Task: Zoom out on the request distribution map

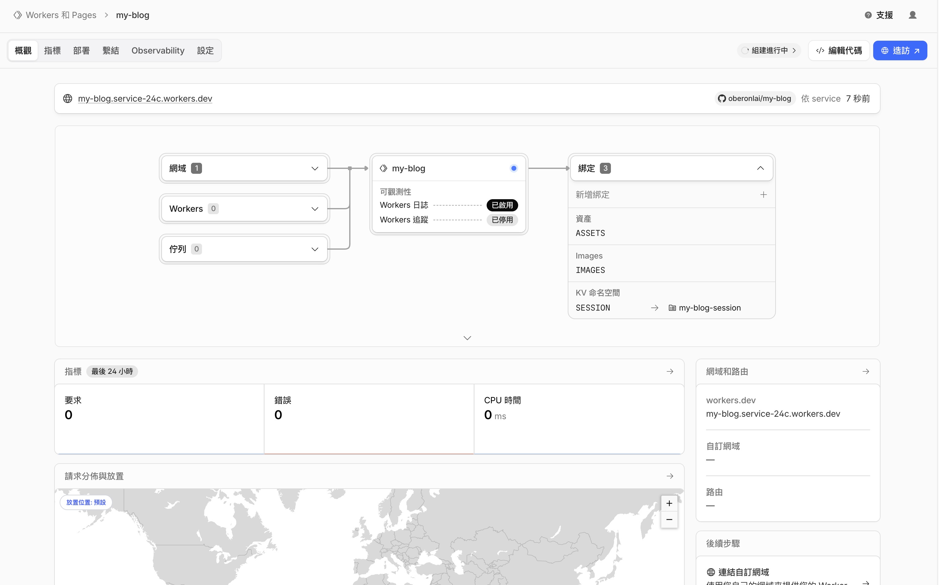Action: point(669,520)
